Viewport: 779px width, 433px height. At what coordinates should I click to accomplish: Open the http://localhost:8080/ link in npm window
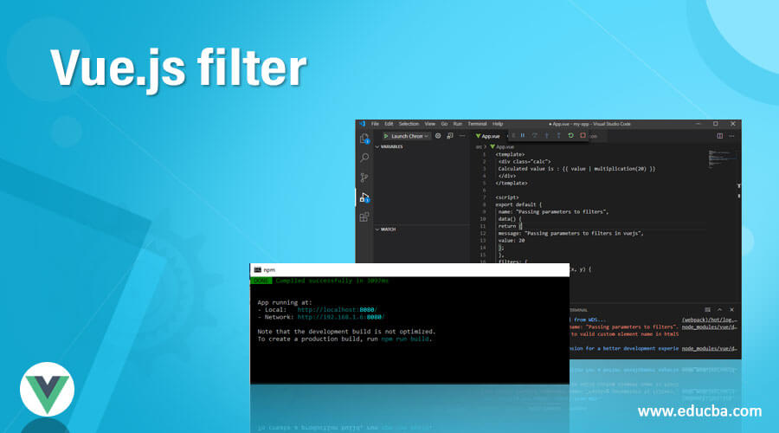(x=337, y=310)
